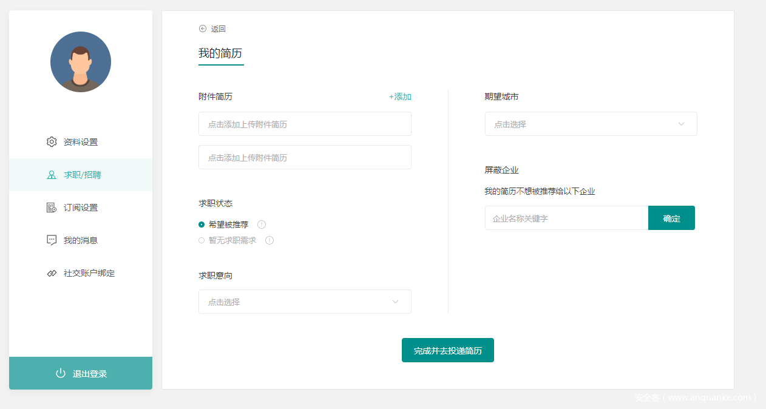Click the person icon beside 求职/招聘
Image resolution: width=766 pixels, height=409 pixels.
52,175
